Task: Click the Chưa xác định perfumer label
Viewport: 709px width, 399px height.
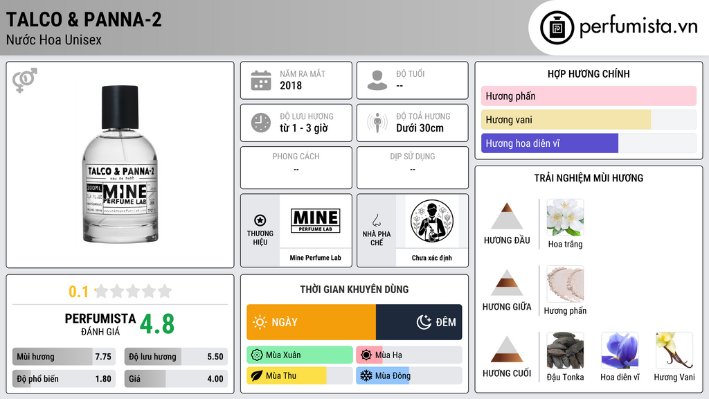Action: (432, 258)
